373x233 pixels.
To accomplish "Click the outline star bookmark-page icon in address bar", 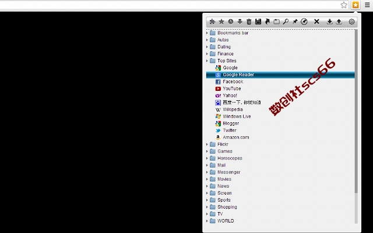I will (x=344, y=5).
